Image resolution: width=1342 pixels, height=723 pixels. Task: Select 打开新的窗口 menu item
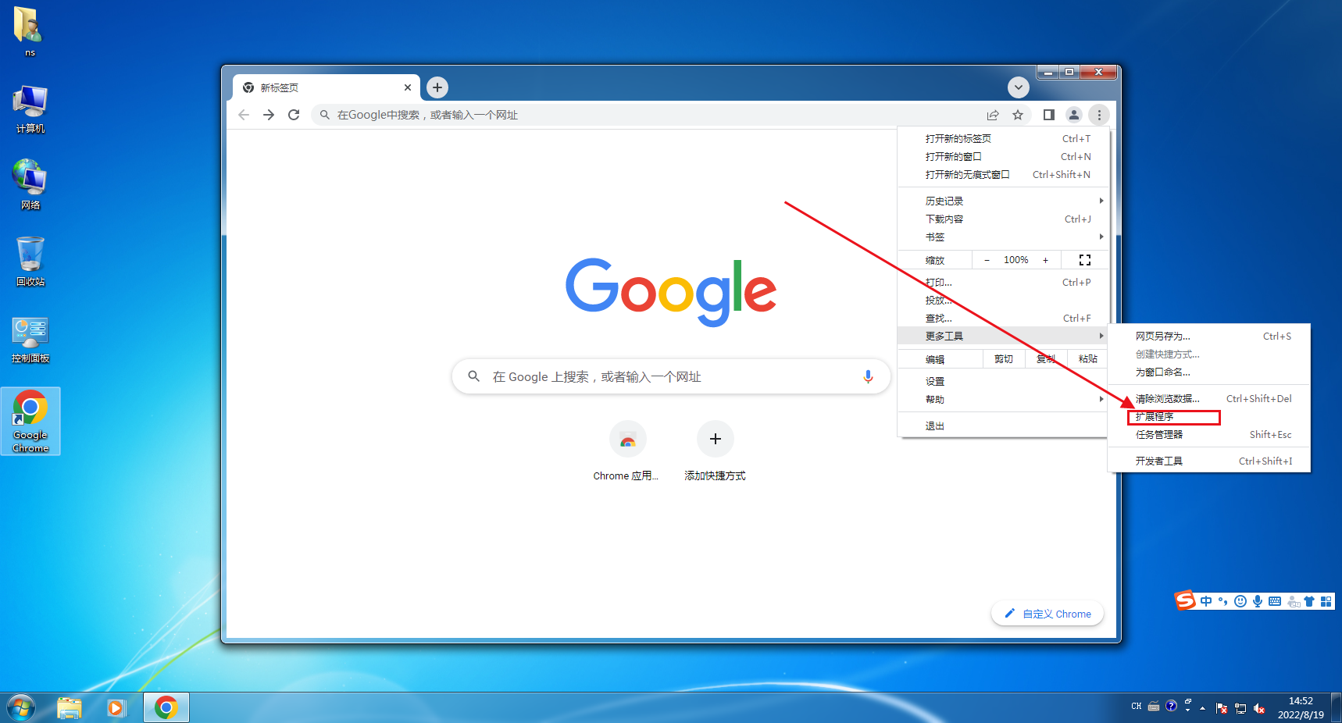point(1004,156)
